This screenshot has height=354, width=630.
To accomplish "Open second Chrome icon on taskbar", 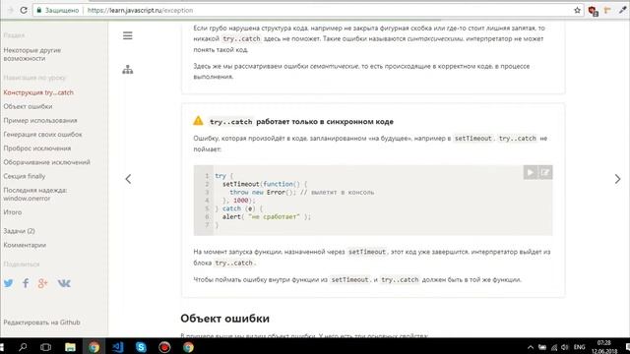I will [x=188, y=347].
